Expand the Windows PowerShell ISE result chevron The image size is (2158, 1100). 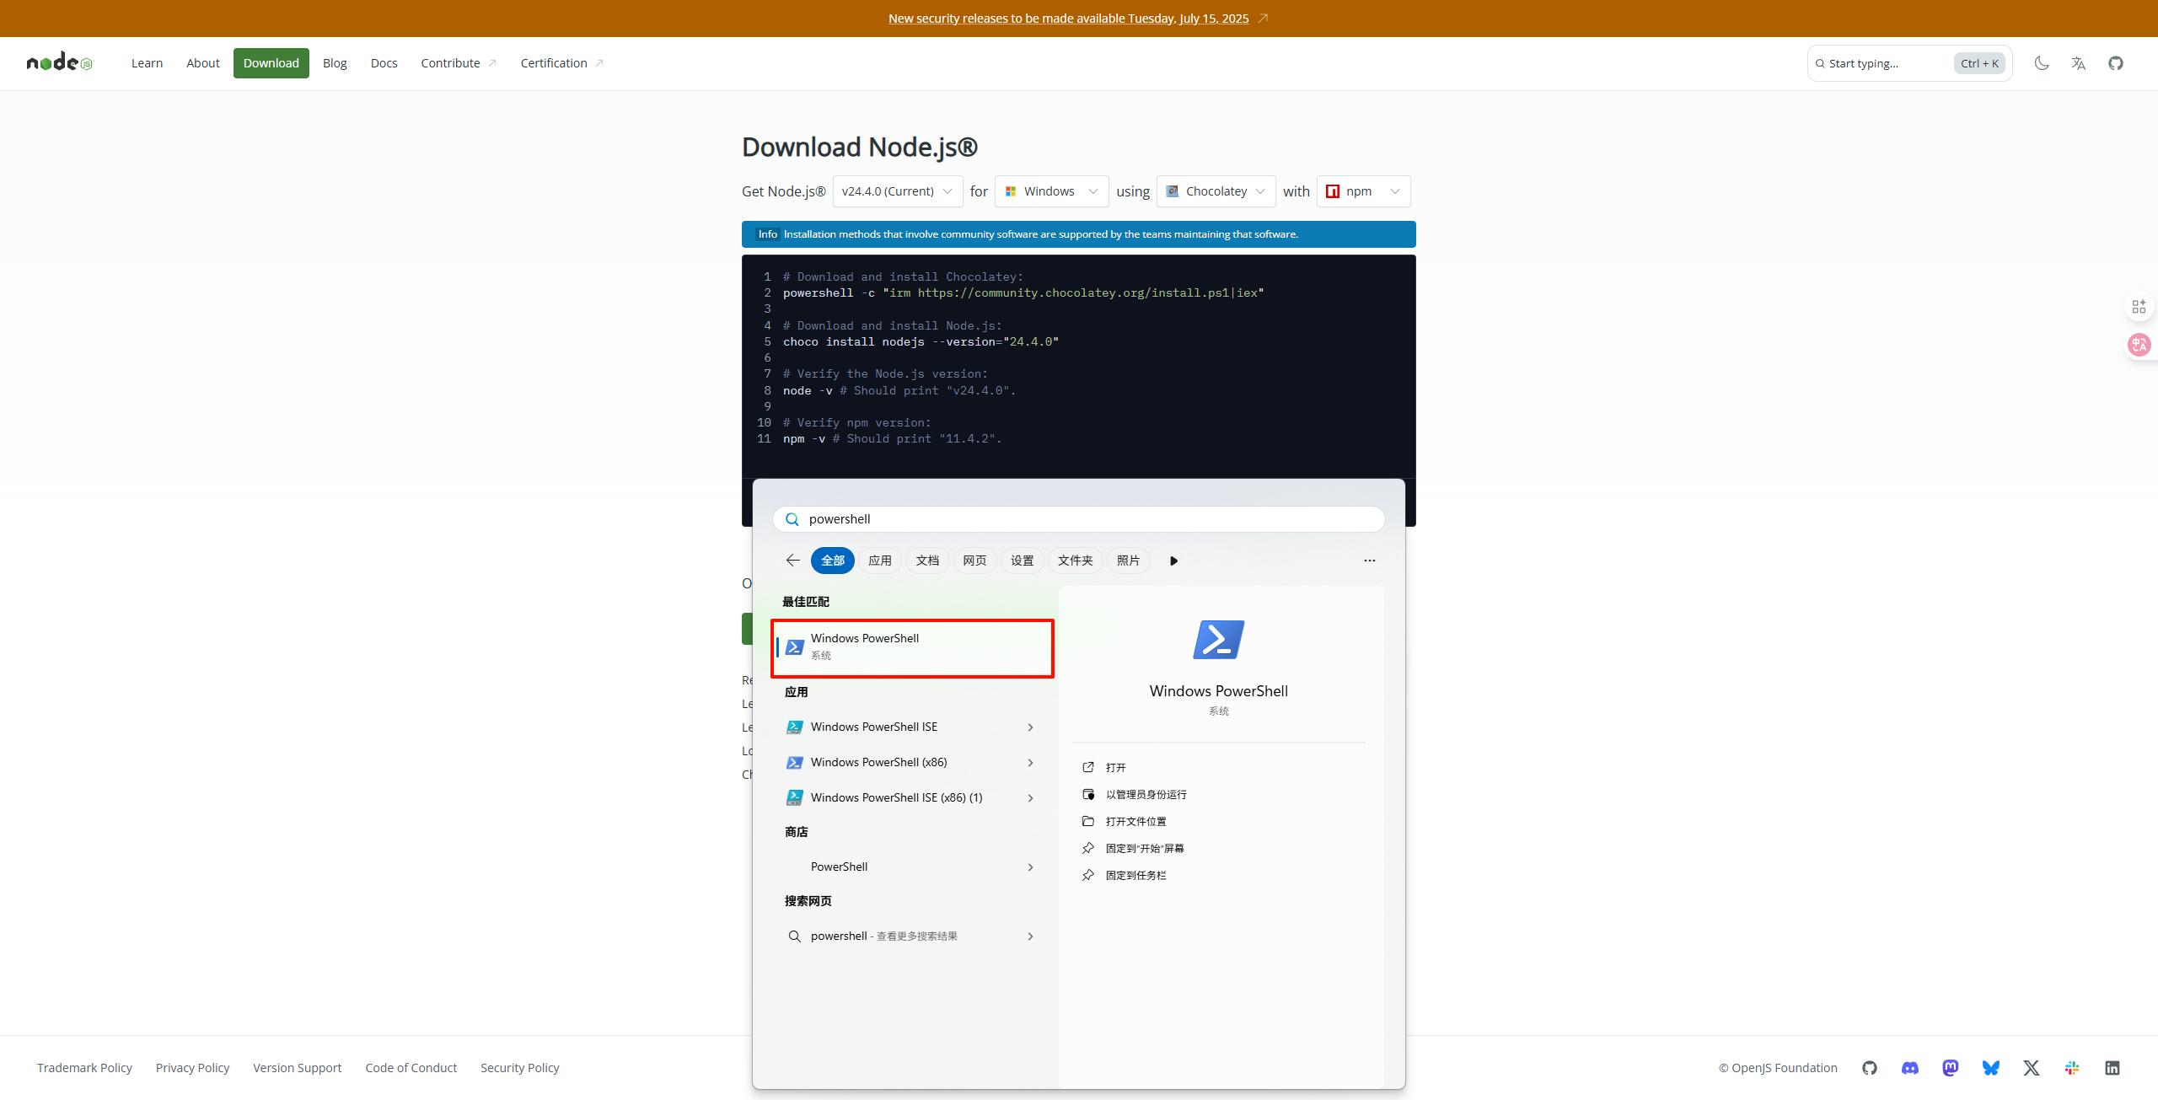1030,727
